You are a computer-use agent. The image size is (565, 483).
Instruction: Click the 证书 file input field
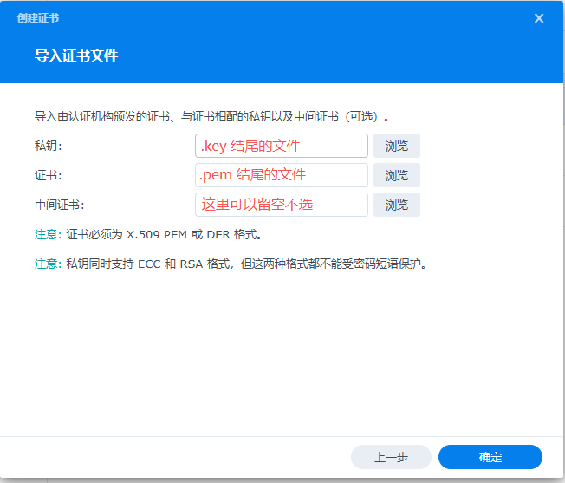click(x=282, y=175)
